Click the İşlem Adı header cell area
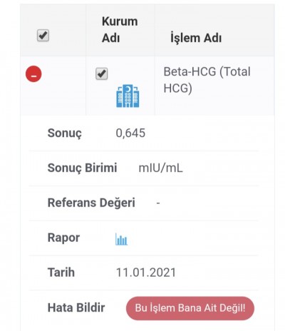 [214, 30]
